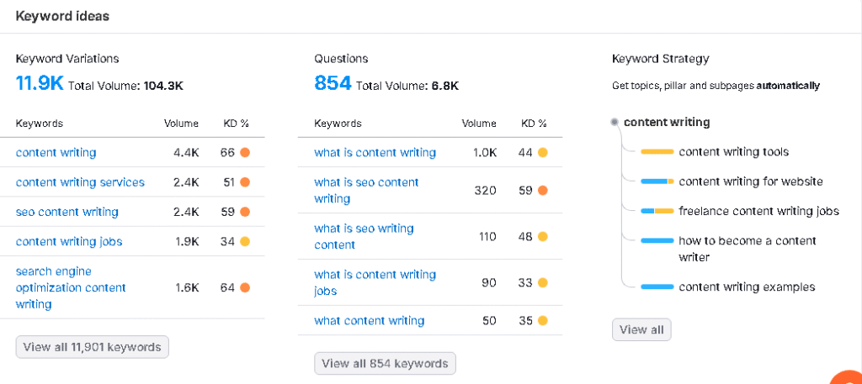The height and width of the screenshot is (384, 862).
Task: Click the Keyword ideas heading
Action: click(x=62, y=17)
